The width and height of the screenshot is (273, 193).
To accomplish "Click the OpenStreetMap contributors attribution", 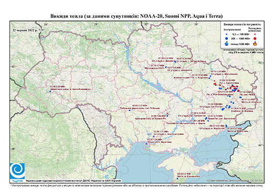I will [x=235, y=180].
